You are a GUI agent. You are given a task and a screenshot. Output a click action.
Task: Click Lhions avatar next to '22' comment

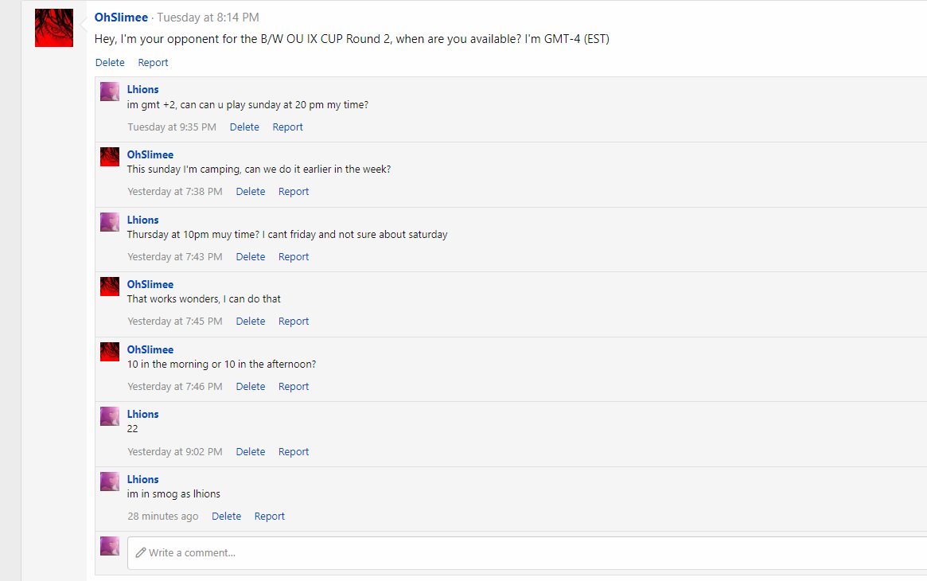point(109,416)
